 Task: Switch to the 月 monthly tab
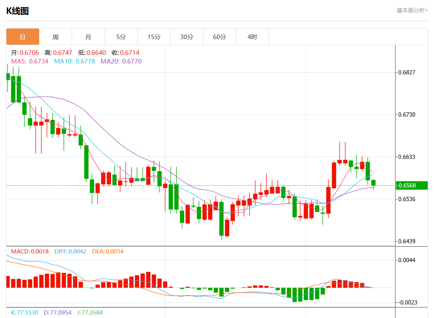click(88, 37)
